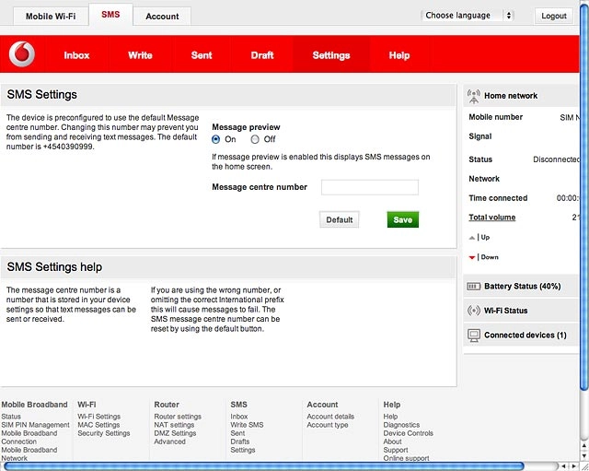Collapse the Home network panel
Image resolution: width=589 pixels, height=471 pixels.
pos(521,96)
